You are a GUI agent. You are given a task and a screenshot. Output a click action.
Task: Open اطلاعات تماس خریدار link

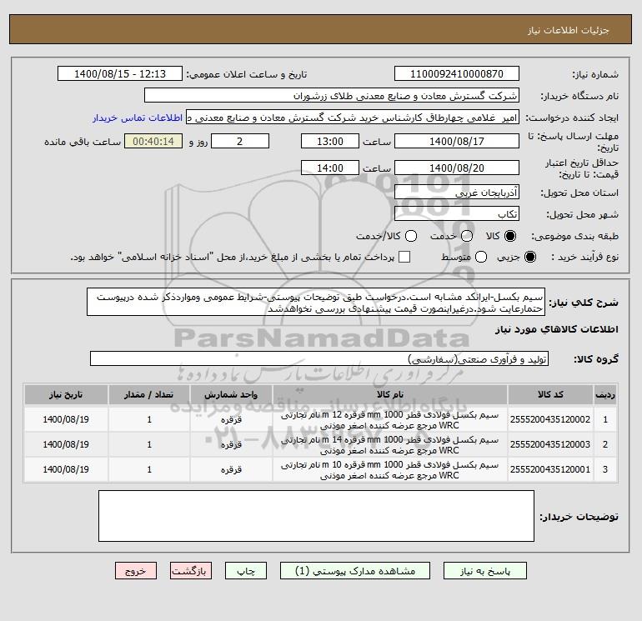click(138, 118)
